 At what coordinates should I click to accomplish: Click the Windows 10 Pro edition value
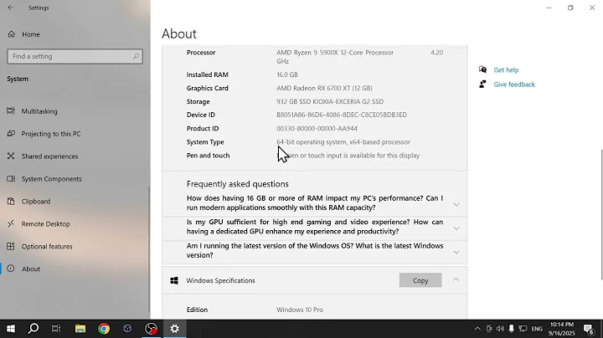pyautogui.click(x=300, y=310)
